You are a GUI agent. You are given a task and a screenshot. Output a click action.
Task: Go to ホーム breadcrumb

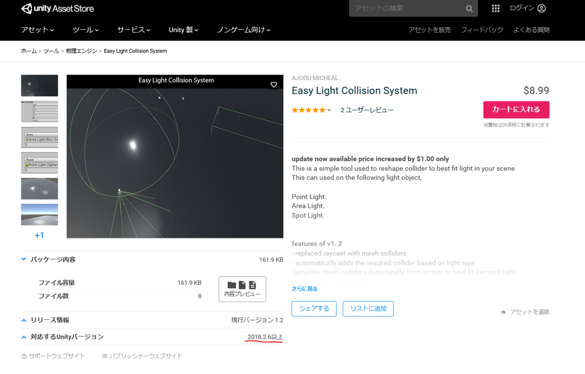click(x=29, y=51)
